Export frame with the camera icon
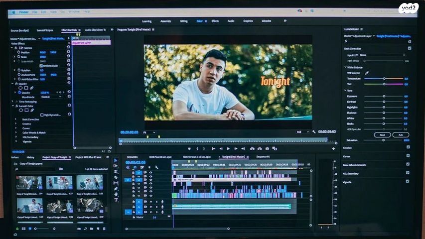The image size is (425, 239). coord(267,148)
